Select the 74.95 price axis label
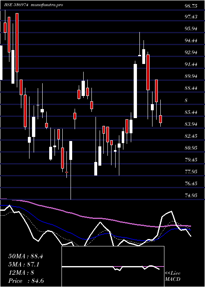Image resolution: width=205 pixels, height=287 pixels. [191, 196]
